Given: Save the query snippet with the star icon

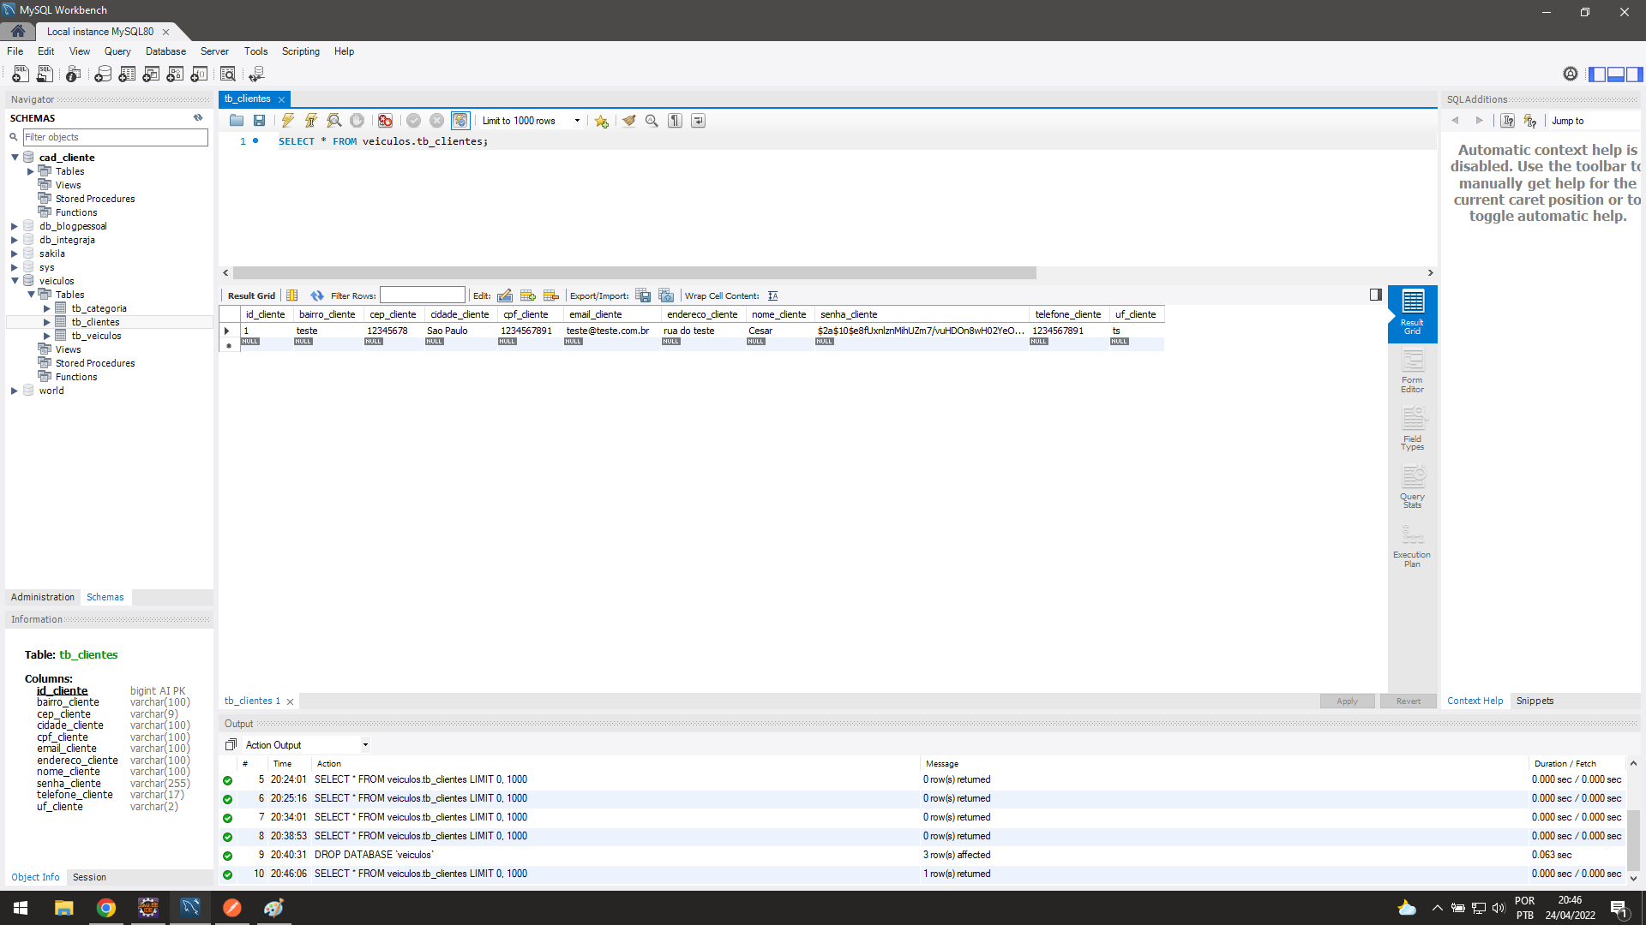Looking at the screenshot, I should [601, 120].
